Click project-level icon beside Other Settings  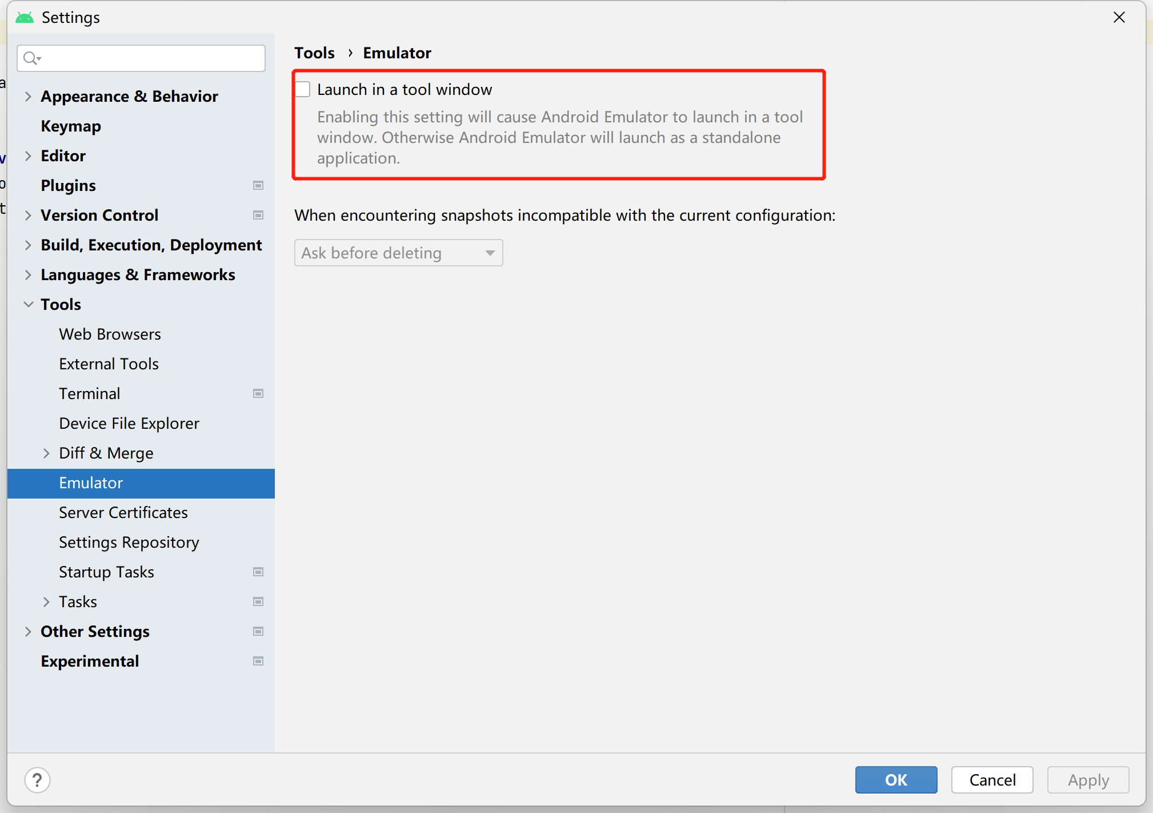click(x=258, y=631)
